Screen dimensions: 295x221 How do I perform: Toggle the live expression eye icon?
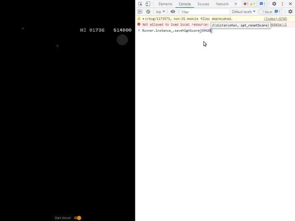click(x=173, y=12)
